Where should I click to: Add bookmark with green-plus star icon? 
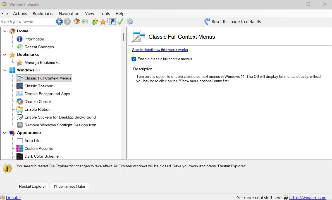click(x=95, y=21)
